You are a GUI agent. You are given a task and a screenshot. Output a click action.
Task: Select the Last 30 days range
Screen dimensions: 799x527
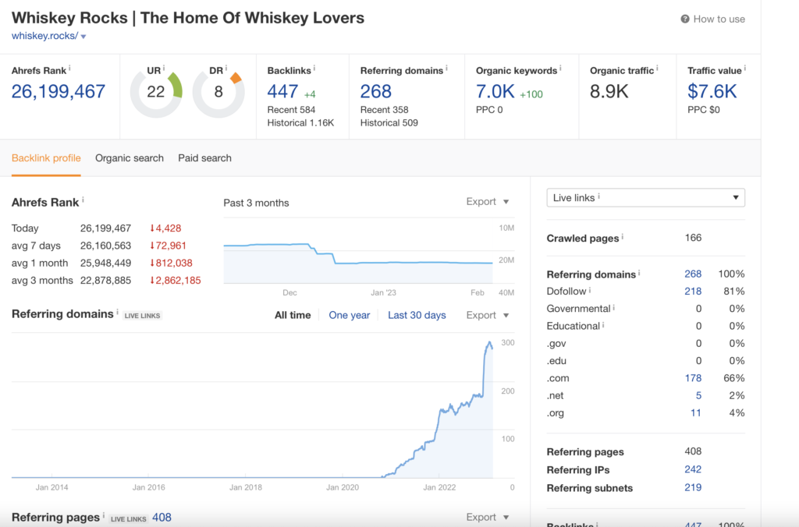(x=417, y=315)
